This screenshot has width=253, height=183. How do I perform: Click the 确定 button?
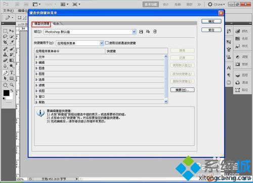tap(212, 21)
